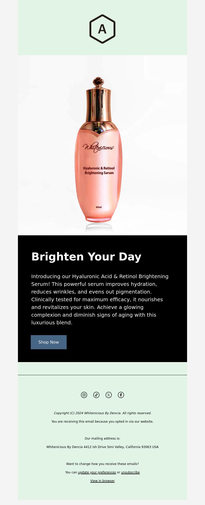Click the Brighten Your Day heading
The width and height of the screenshot is (205, 505).
click(x=86, y=257)
